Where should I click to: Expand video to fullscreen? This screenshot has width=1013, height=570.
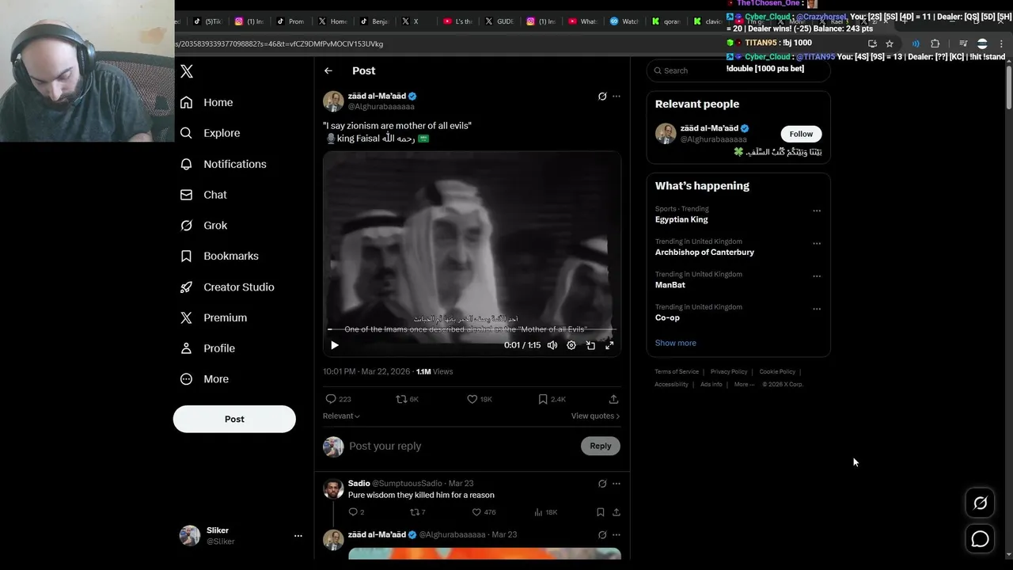(609, 345)
